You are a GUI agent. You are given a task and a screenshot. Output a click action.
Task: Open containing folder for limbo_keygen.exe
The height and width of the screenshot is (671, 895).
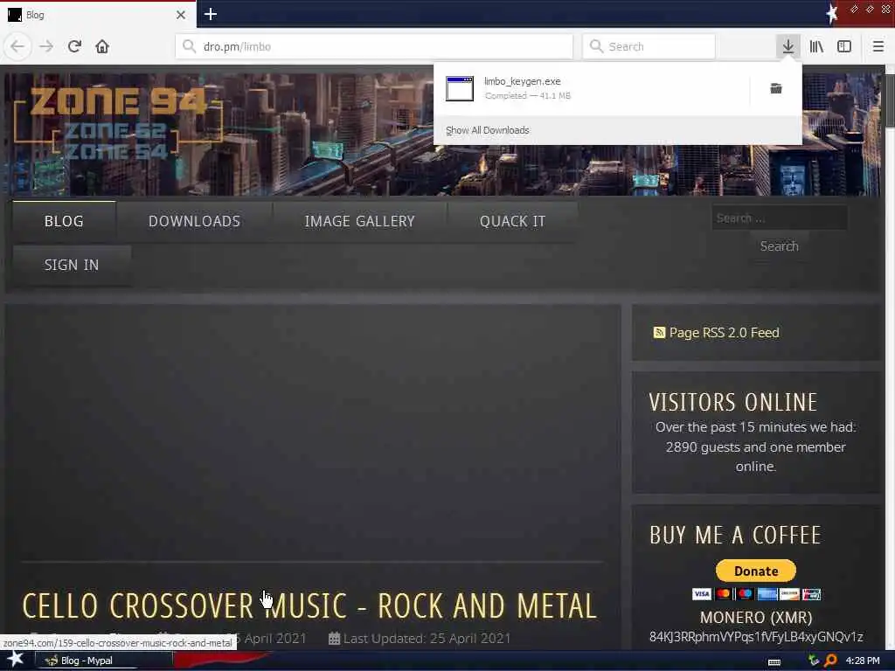point(776,88)
